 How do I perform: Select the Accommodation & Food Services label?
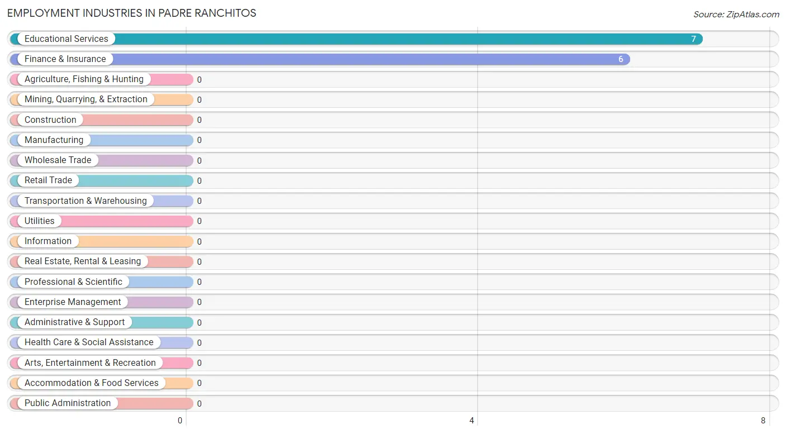[x=92, y=383]
